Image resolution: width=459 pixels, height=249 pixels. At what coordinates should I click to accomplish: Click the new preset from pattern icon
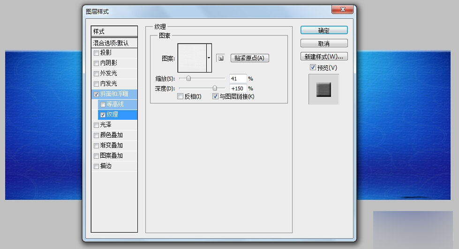click(221, 58)
